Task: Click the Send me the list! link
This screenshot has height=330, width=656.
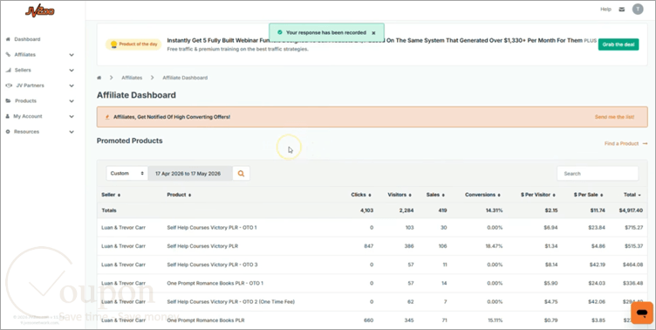Action: tap(614, 117)
